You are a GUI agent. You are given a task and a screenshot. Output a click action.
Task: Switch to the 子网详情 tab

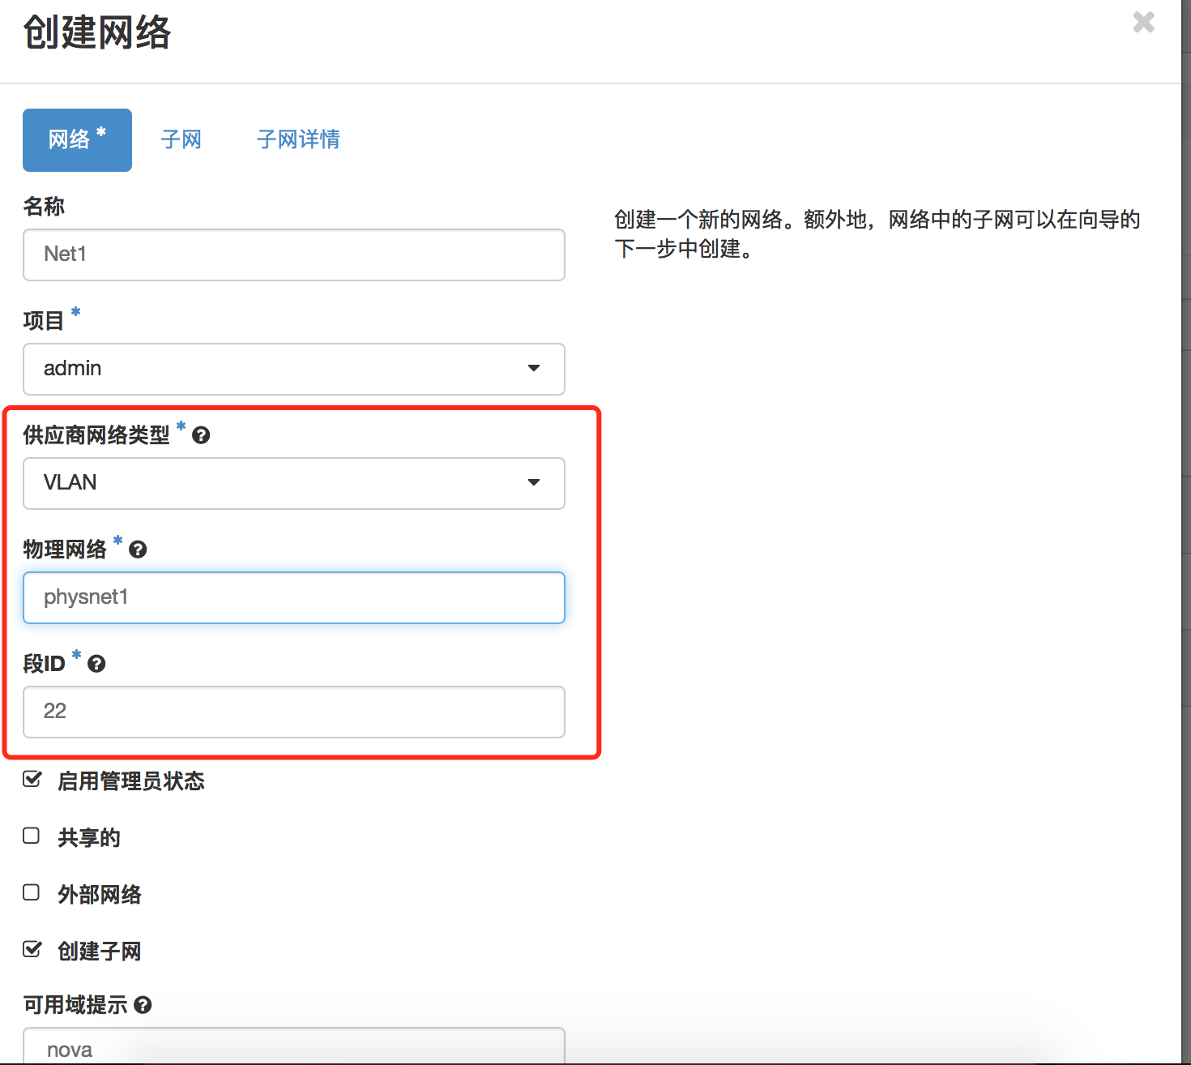[x=298, y=139]
